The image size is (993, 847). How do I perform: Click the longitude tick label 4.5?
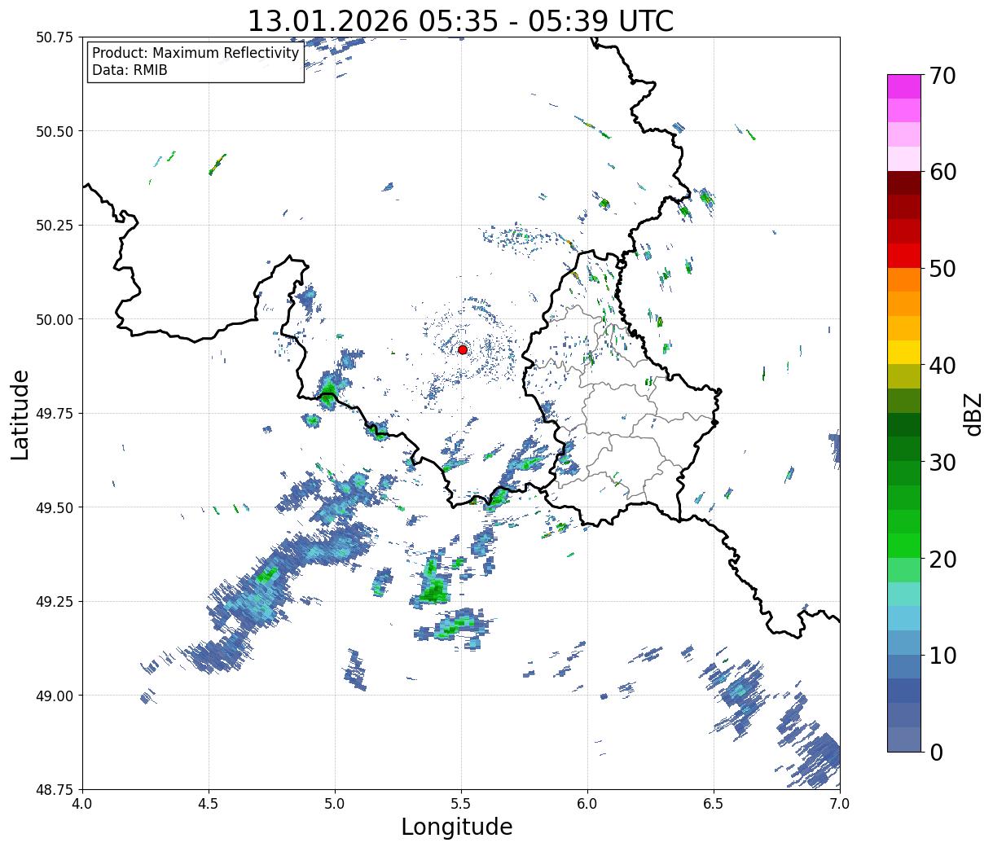click(209, 803)
